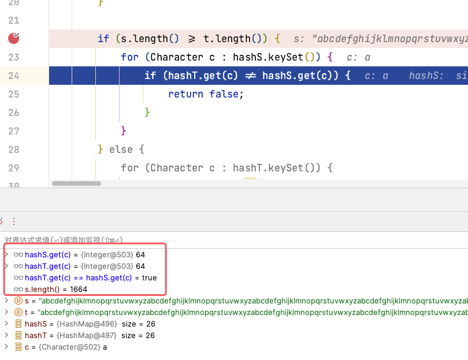The image size is (468, 360).
Task: Expand the string variable t
Action: point(6,312)
